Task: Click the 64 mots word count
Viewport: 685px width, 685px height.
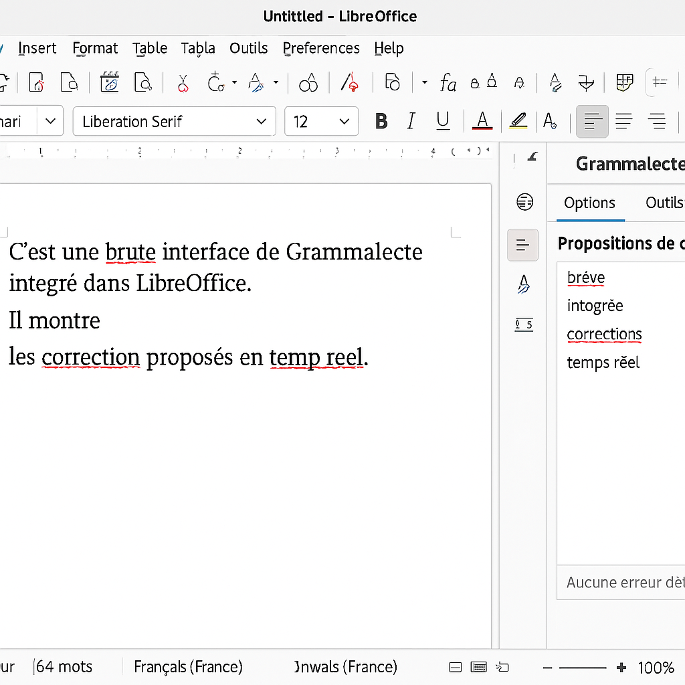Action: tap(64, 667)
